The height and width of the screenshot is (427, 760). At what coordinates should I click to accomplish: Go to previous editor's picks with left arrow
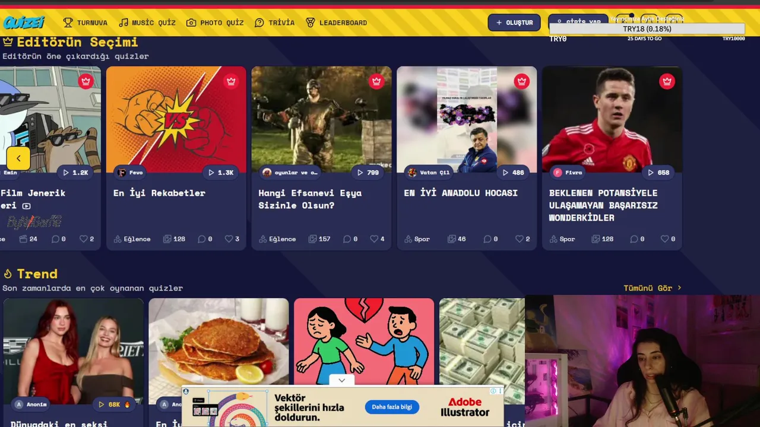click(x=18, y=158)
